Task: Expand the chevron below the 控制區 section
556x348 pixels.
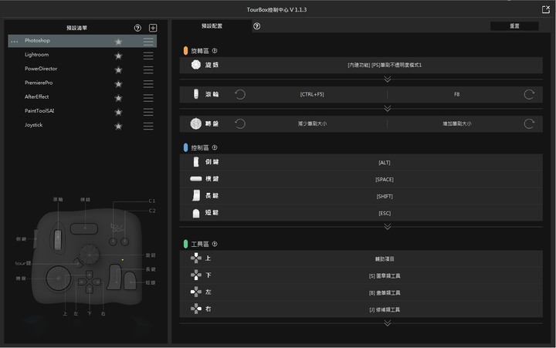Action: (388, 226)
